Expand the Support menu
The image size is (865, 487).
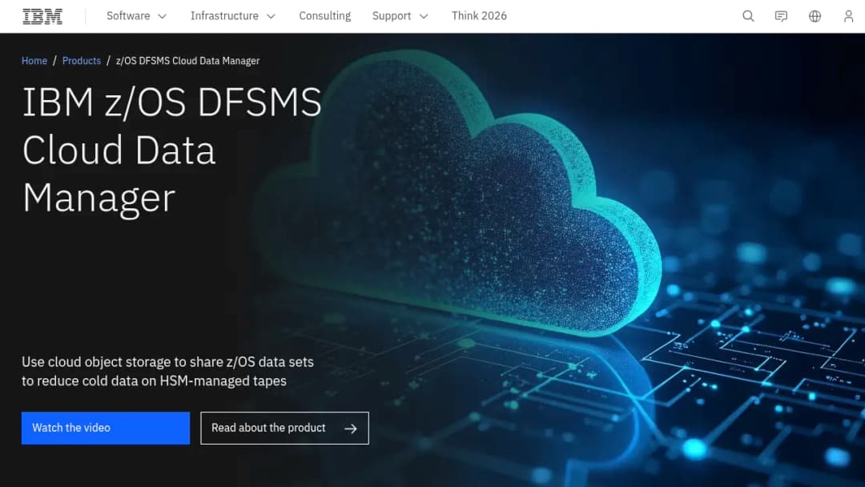(x=400, y=16)
